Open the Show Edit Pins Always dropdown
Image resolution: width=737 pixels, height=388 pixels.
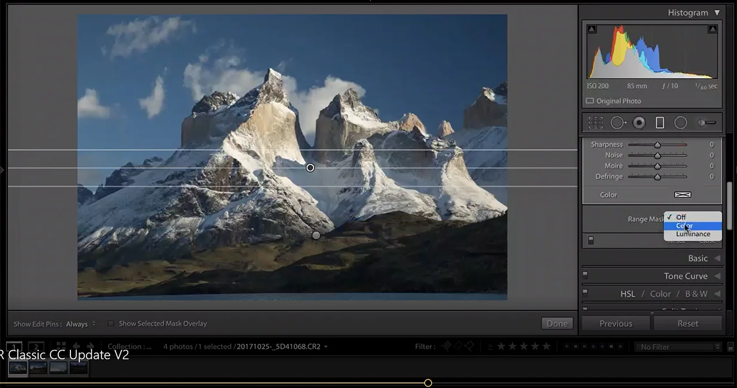81,324
